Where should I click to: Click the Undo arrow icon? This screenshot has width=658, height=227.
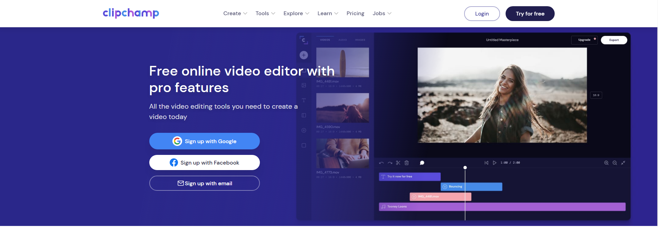(381, 163)
